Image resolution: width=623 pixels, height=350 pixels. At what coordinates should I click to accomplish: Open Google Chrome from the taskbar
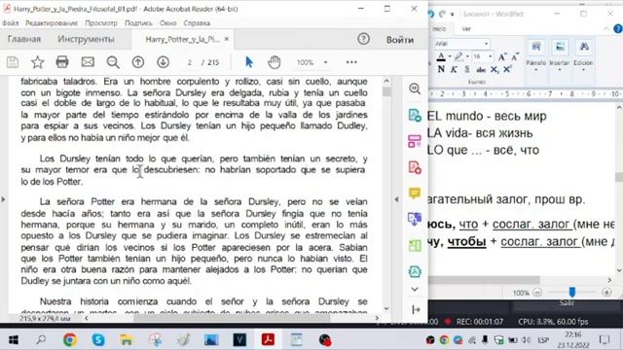(69, 340)
